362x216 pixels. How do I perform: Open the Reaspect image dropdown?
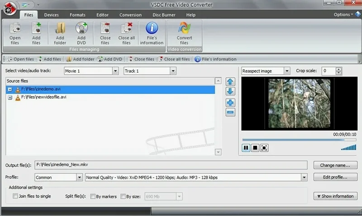(x=287, y=71)
